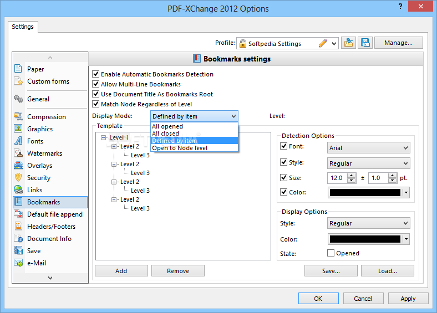Uncheck the Size detection checkbox
The height and width of the screenshot is (313, 437).
pos(284,177)
